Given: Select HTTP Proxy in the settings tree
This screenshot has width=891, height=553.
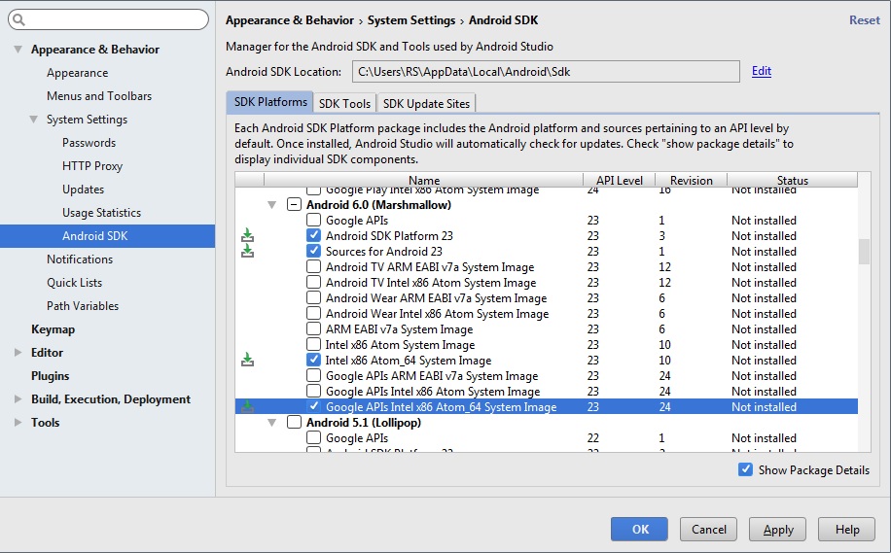Looking at the screenshot, I should [x=92, y=166].
